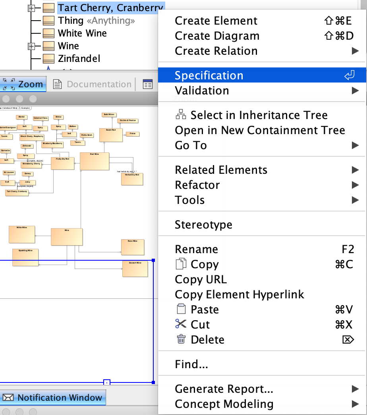367x415 pixels.
Task: Expand the Wine tree node
Action: [31, 46]
